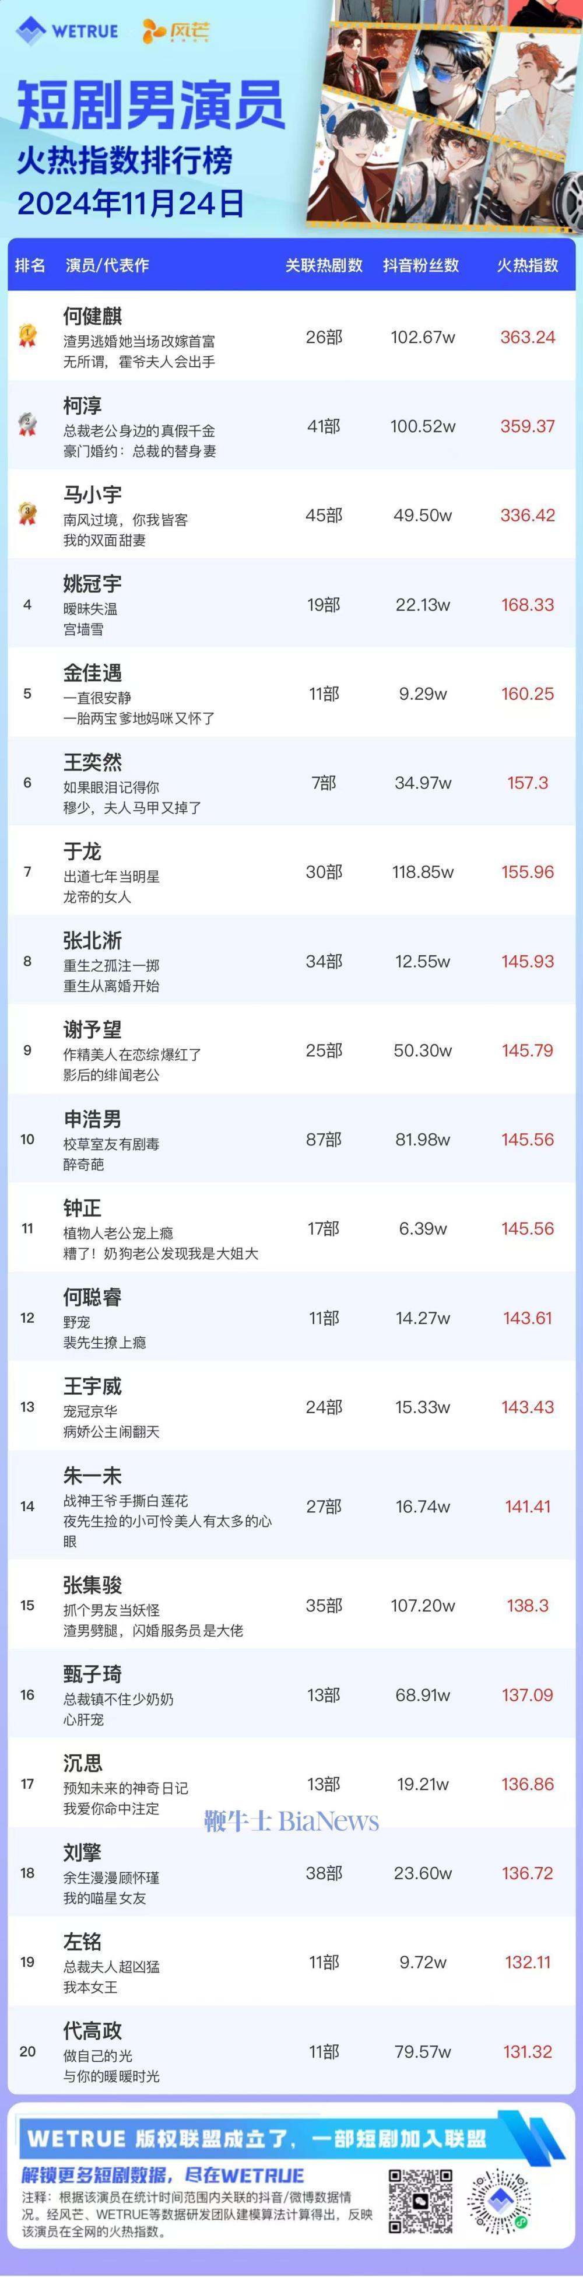The width and height of the screenshot is (583, 2277).
Task: Click the gold medal beside 何健麒
Action: point(27,335)
